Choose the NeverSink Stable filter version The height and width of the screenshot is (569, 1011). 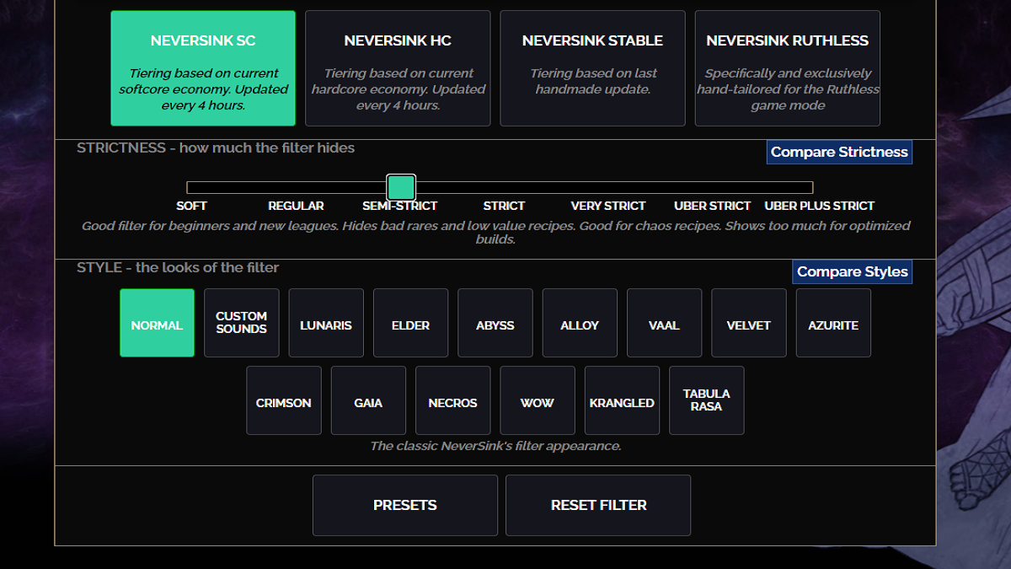[592, 68]
